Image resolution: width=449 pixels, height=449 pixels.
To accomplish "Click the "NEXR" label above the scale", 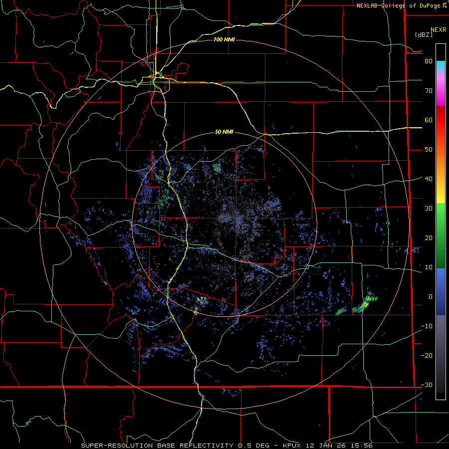I will (x=438, y=30).
